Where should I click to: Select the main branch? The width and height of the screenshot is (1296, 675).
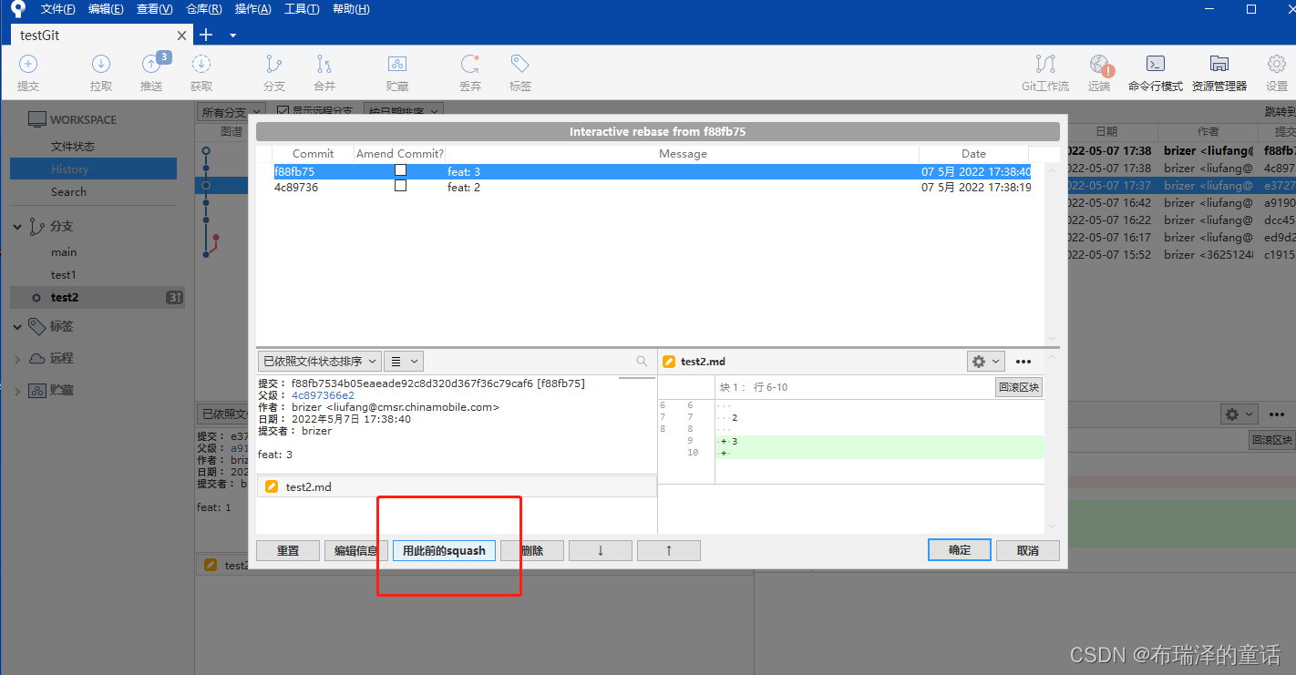pos(64,252)
